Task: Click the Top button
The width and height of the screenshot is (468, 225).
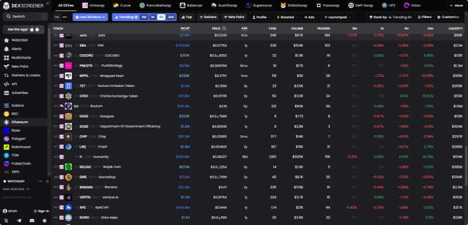Action: pyautogui.click(x=187, y=17)
